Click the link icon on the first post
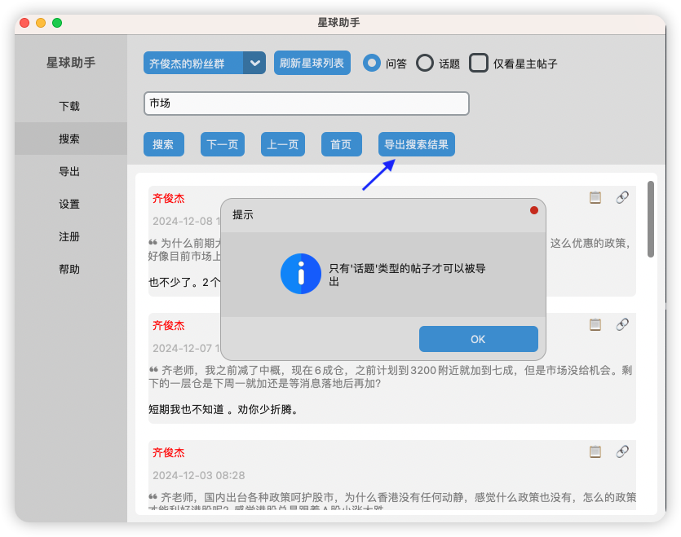This screenshot has width=681, height=537. (x=622, y=197)
